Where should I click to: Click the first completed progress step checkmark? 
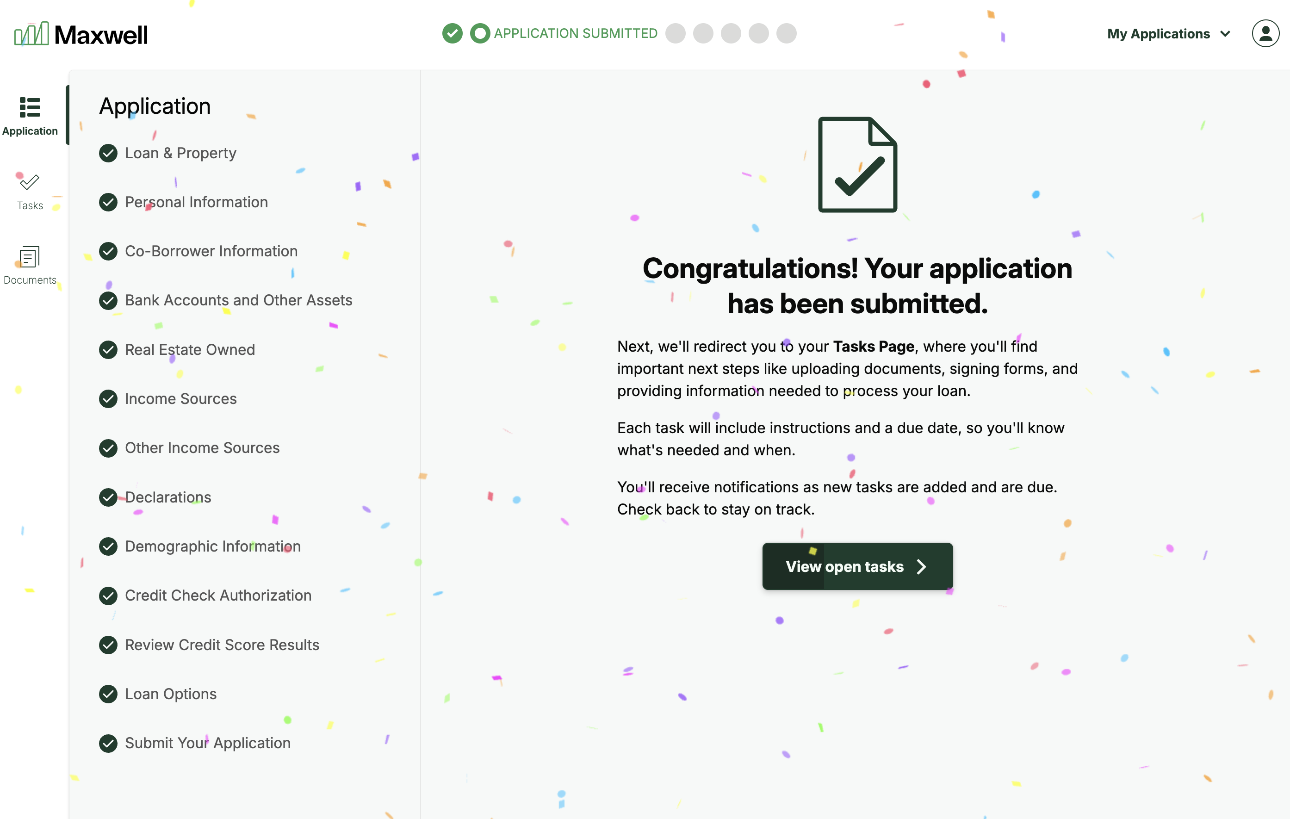(x=452, y=33)
